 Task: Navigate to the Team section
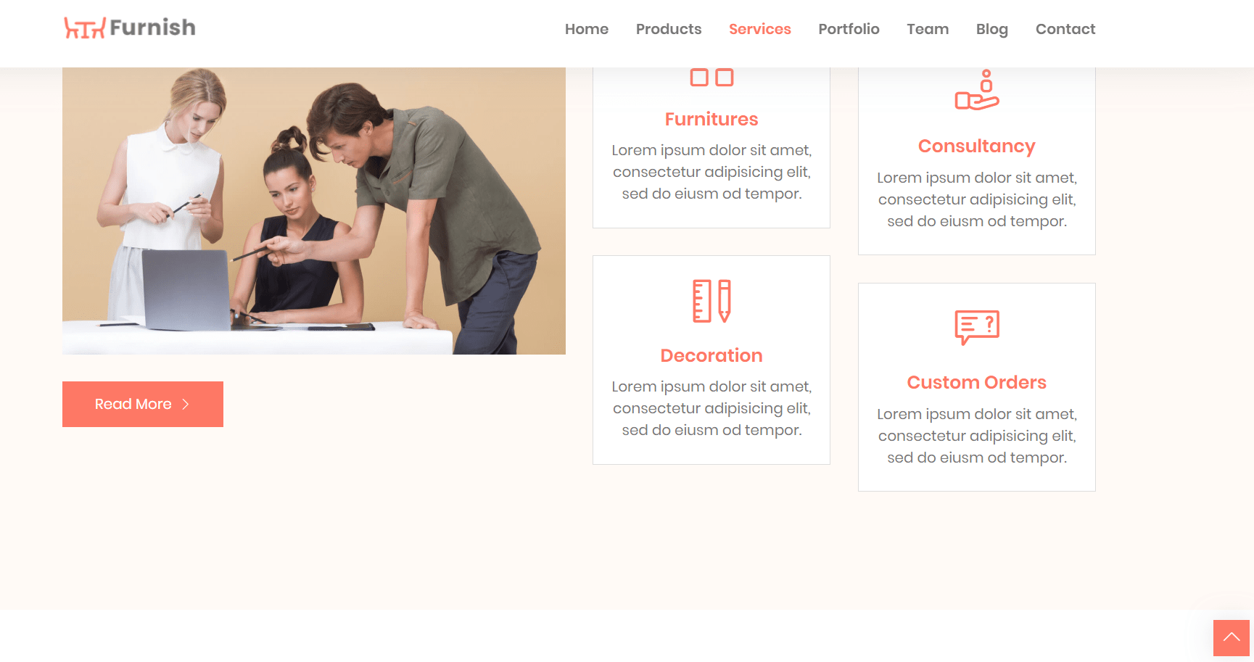pyautogui.click(x=928, y=29)
